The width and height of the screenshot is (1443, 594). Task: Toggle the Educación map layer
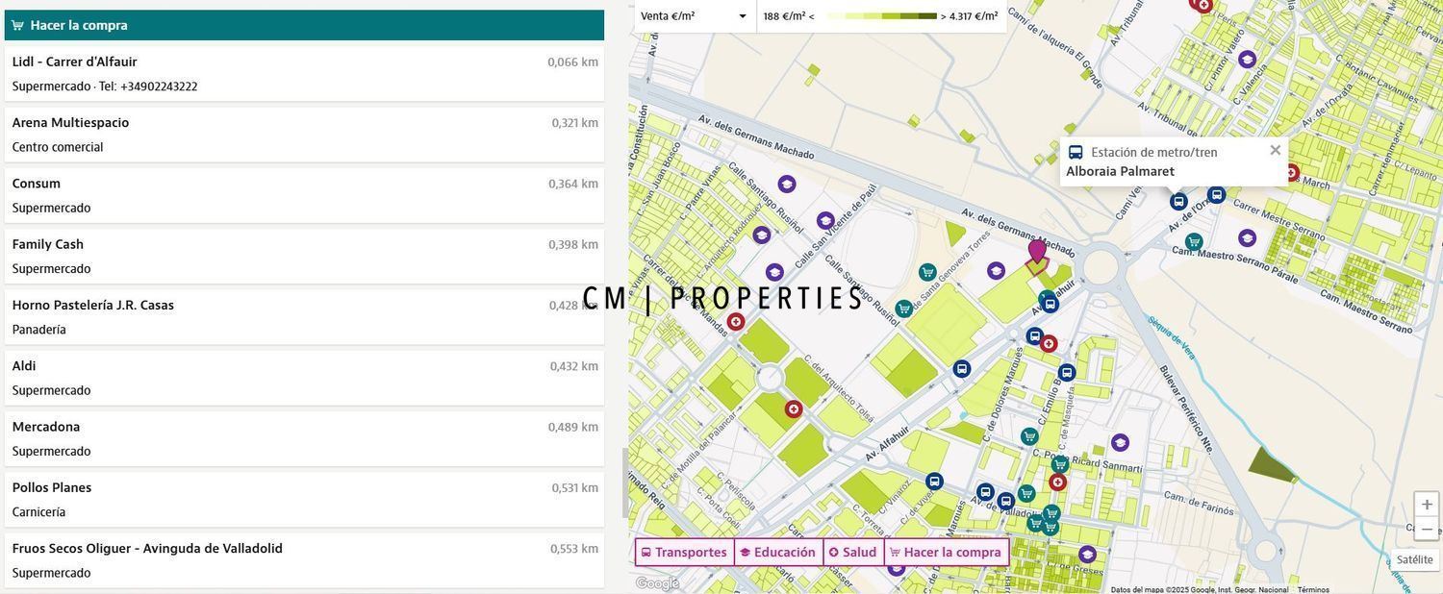778,553
